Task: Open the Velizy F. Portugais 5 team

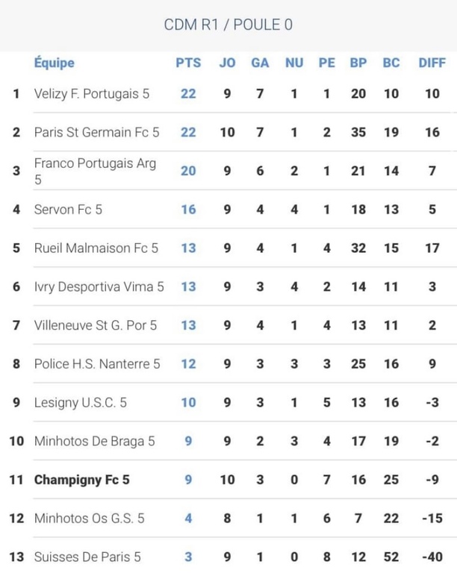Action: 92,94
